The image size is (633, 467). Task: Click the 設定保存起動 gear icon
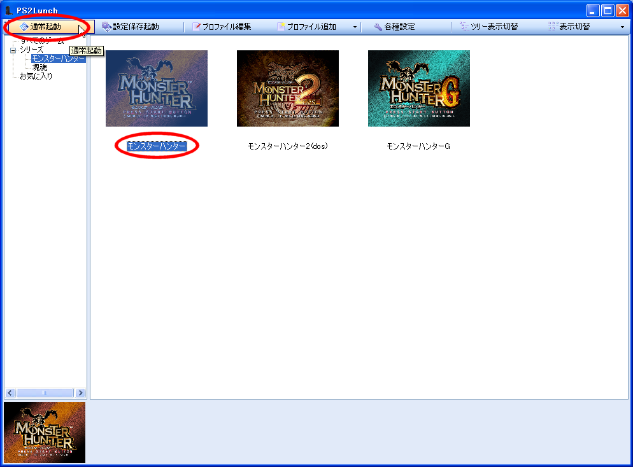[106, 27]
